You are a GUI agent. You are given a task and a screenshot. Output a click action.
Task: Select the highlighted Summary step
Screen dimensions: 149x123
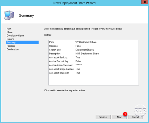click(22, 42)
